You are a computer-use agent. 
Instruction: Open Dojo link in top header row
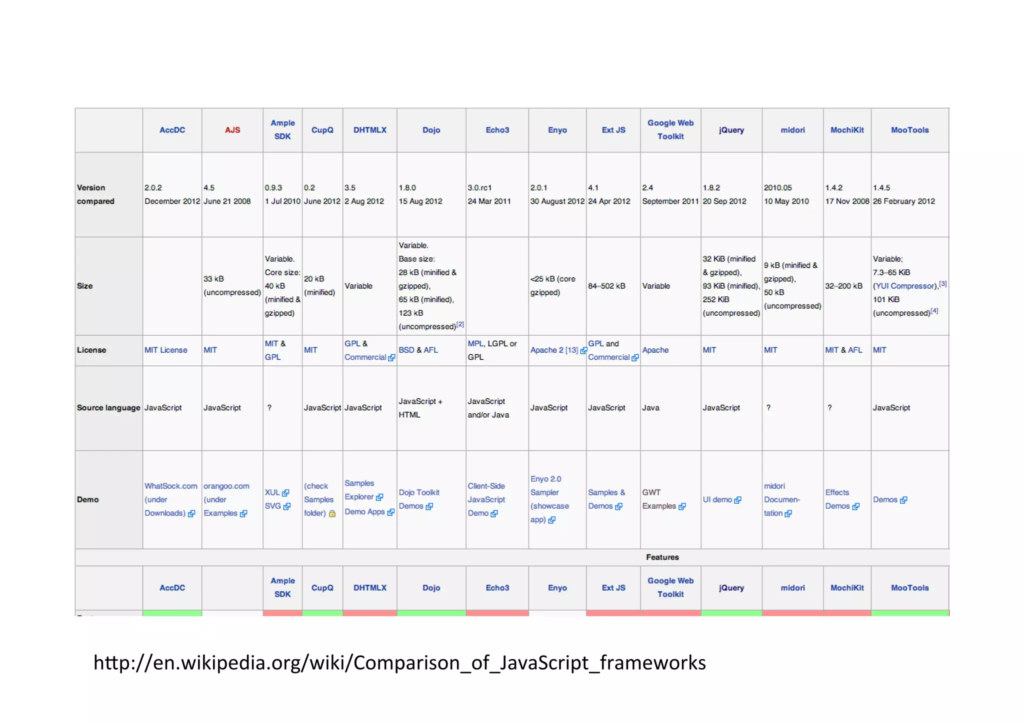click(431, 130)
